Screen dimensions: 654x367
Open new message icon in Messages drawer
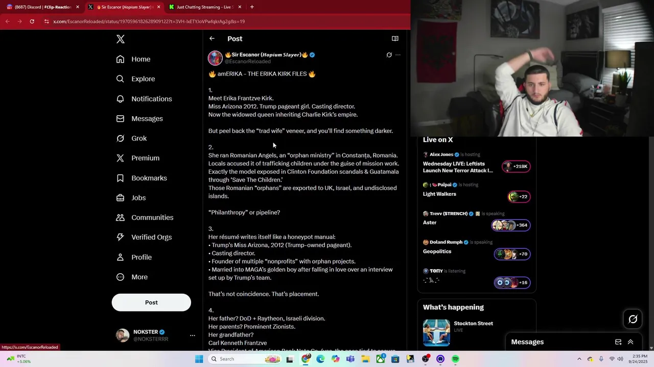(618, 342)
